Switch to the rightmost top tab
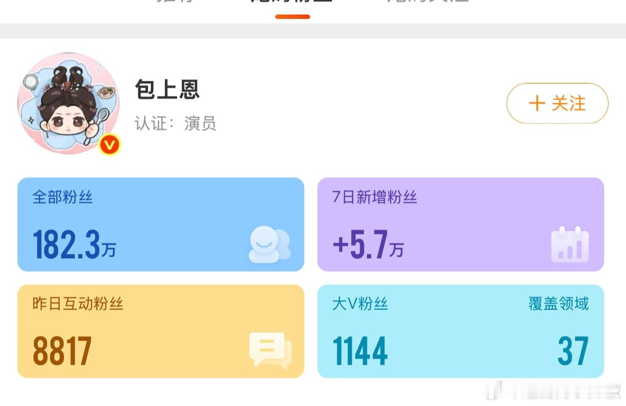The image size is (626, 406). point(428,2)
